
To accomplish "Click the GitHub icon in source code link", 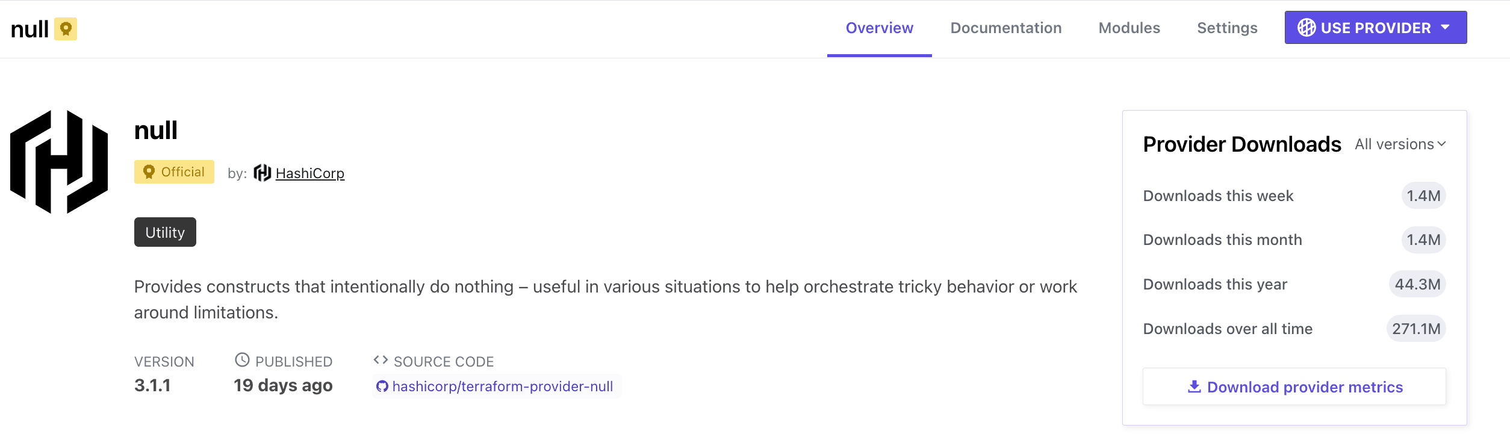I will pos(382,386).
